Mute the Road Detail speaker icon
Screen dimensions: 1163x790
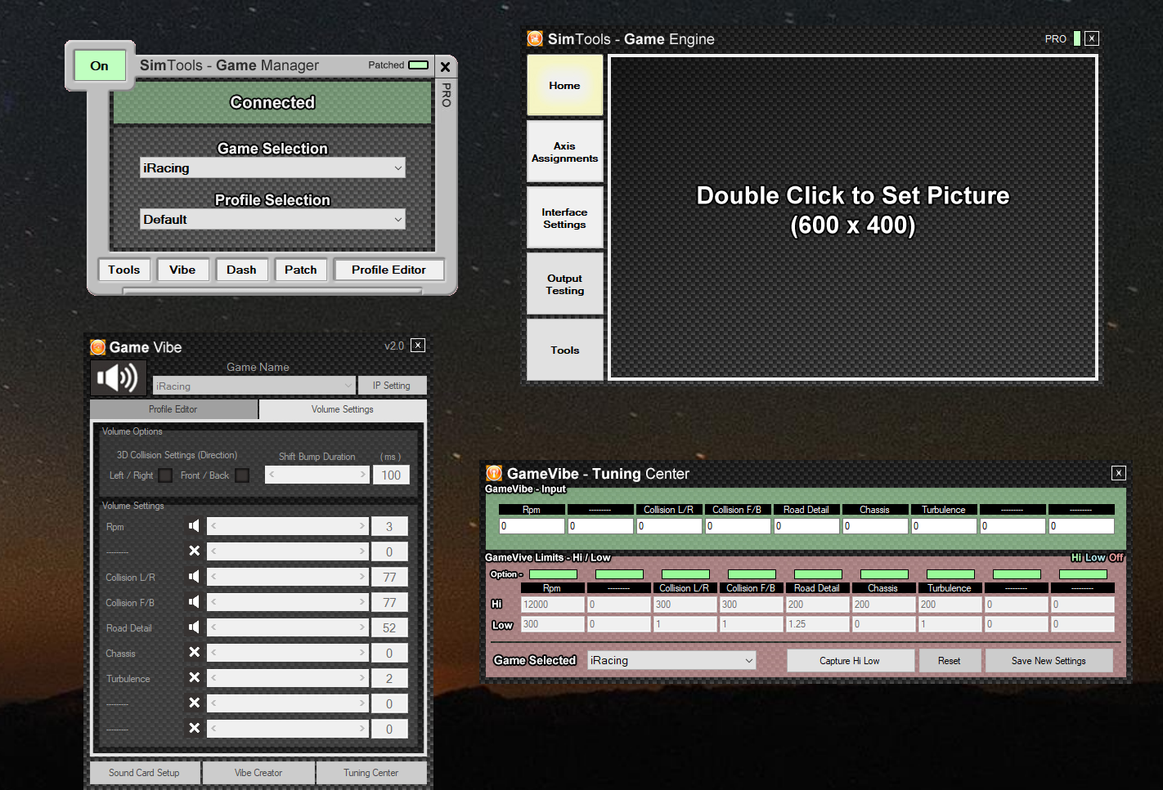[x=194, y=627]
